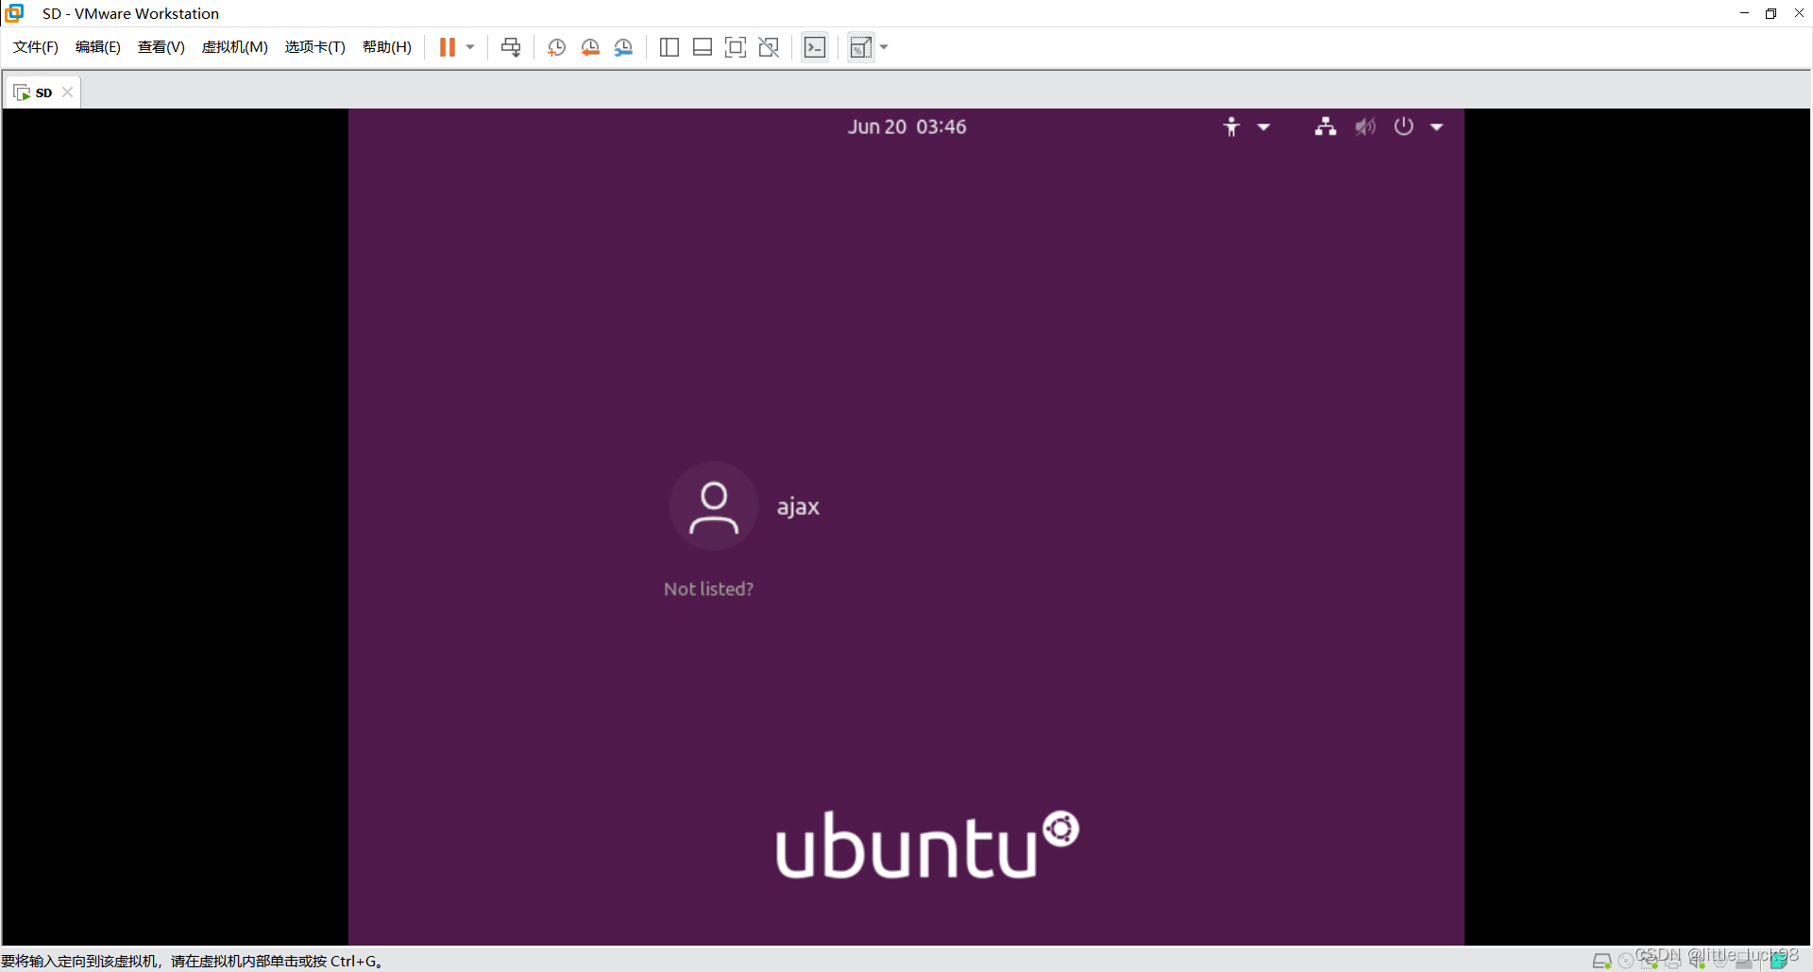Expand the accessibility menu arrow
Image resolution: width=1813 pixels, height=972 pixels.
(x=1263, y=126)
